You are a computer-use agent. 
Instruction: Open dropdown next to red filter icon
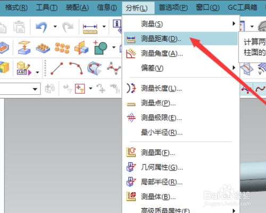[x=90, y=88]
